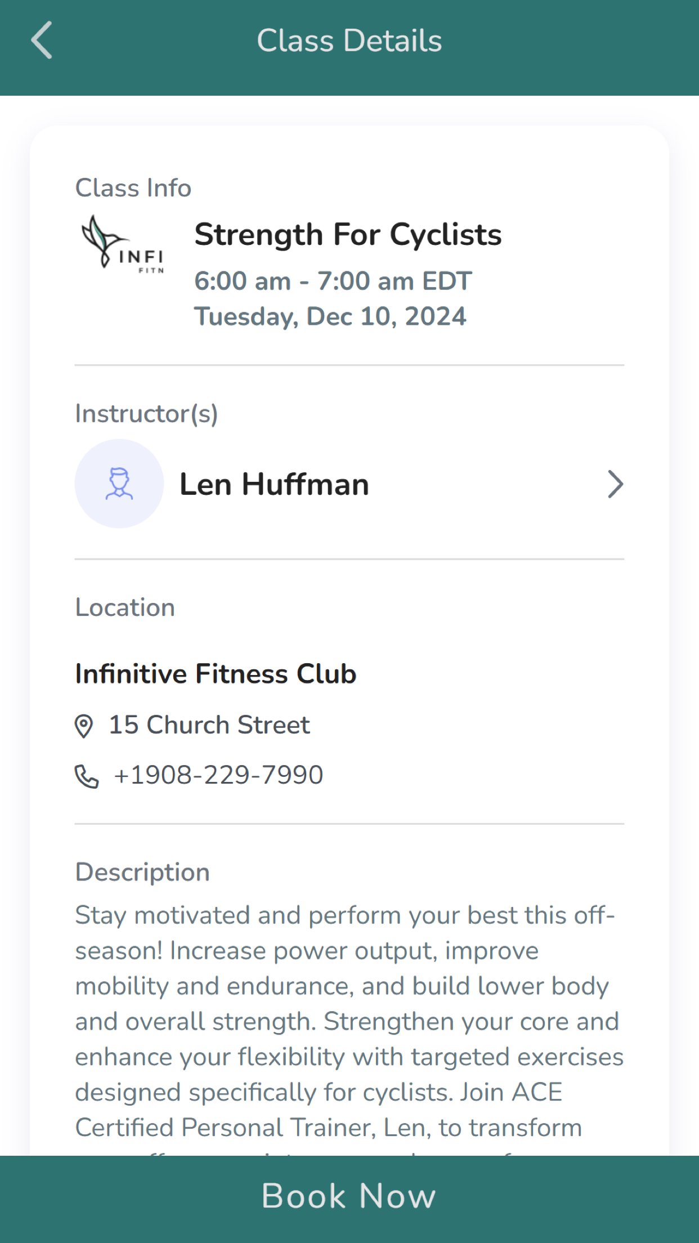This screenshot has height=1243, width=699.
Task: Tap the back arrow icon
Action: [x=42, y=41]
